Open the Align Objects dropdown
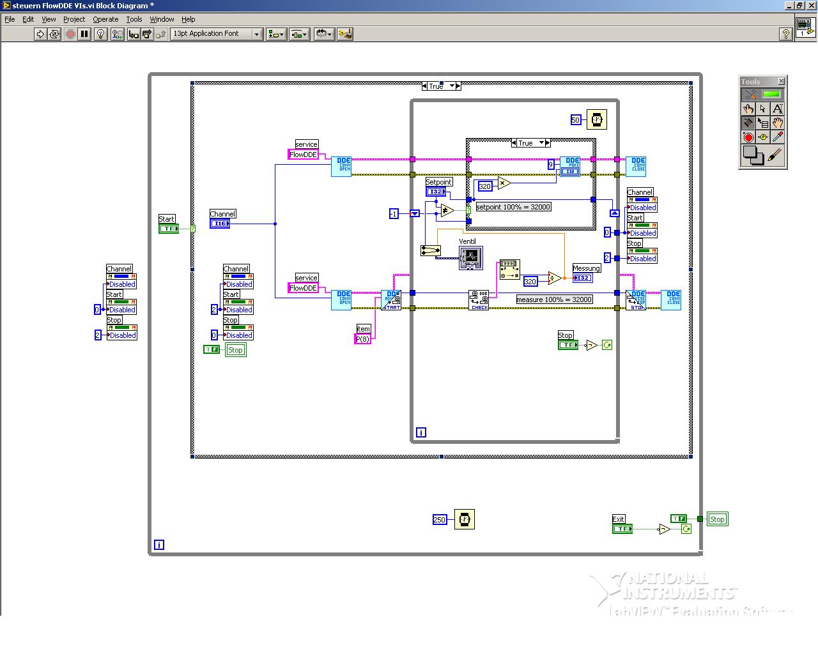Viewport: 818px width, 654px height. tap(276, 34)
